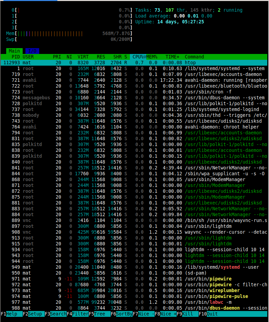Select the ModemManager process PID 868
Screen dimensions: 269x322
coord(134,180)
